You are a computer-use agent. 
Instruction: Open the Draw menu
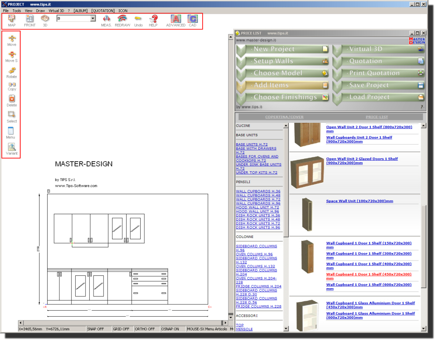40,11
